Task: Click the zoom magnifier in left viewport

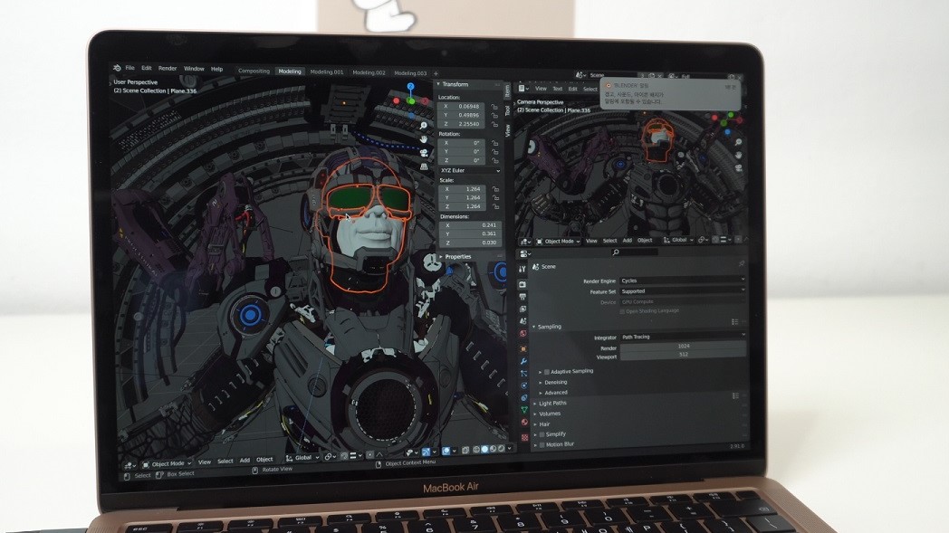Action: [424, 125]
